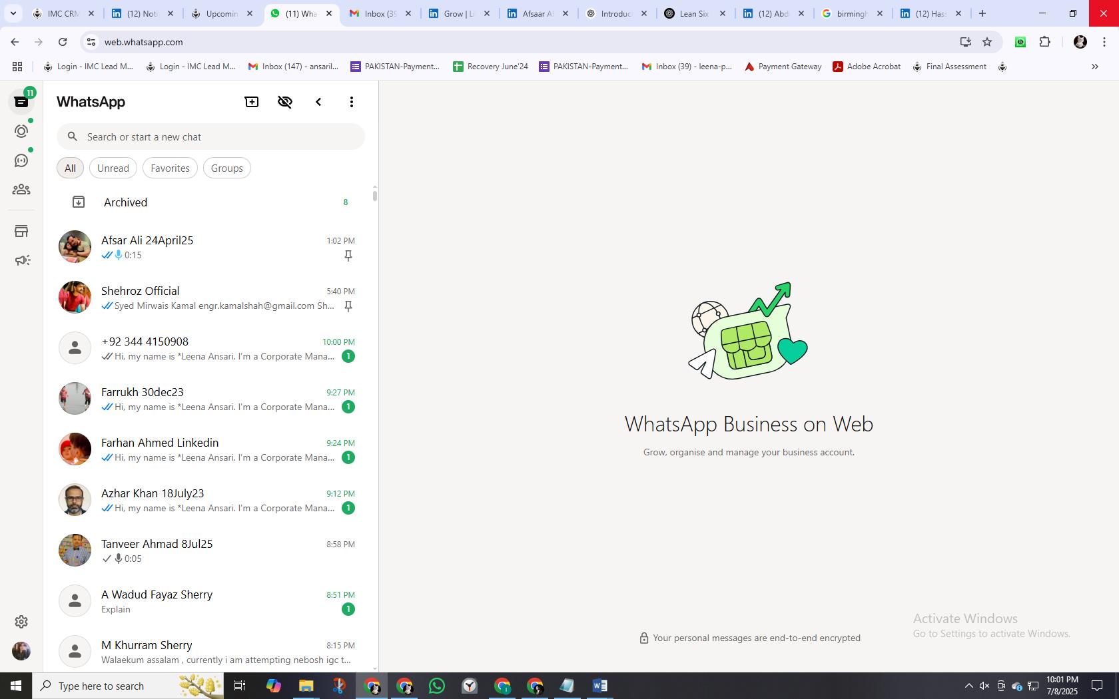Click the Search or start a new chat field
The width and height of the screenshot is (1119, 699).
pyautogui.click(x=210, y=137)
